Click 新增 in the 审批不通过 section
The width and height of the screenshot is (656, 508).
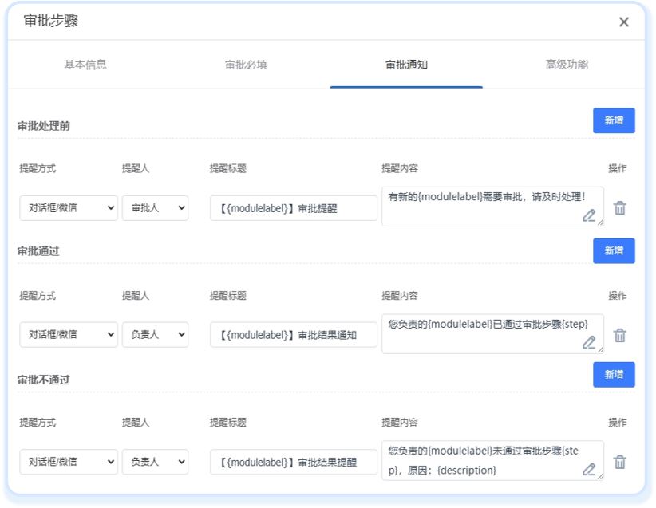click(615, 375)
